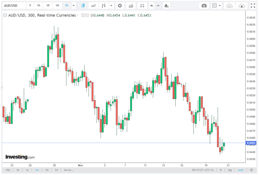Expand the bar style dropdown arrow
The image size is (259, 175).
[x=112, y=6]
